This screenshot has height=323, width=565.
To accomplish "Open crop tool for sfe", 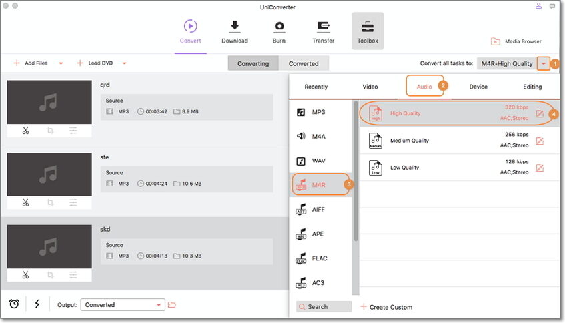I will 50,203.
